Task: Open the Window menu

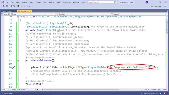Action: [76, 2]
